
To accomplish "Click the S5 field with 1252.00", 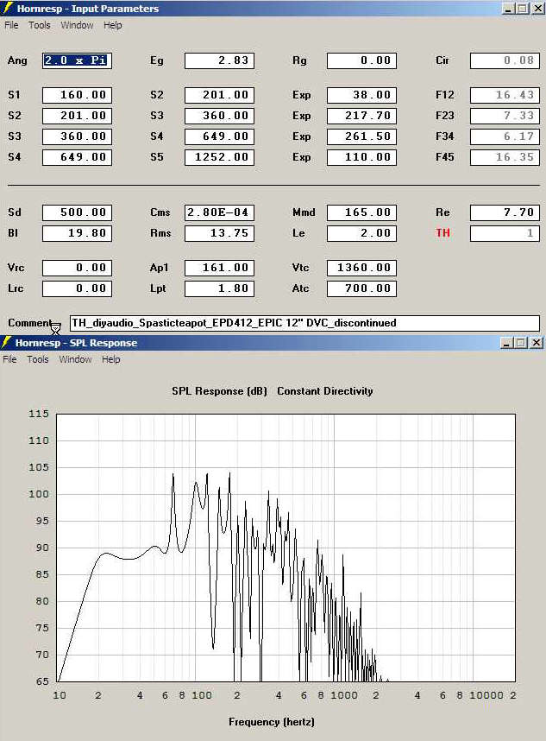I will point(219,157).
